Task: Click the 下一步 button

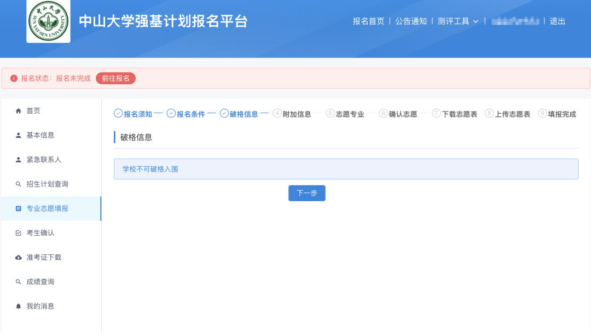Action: coord(306,193)
